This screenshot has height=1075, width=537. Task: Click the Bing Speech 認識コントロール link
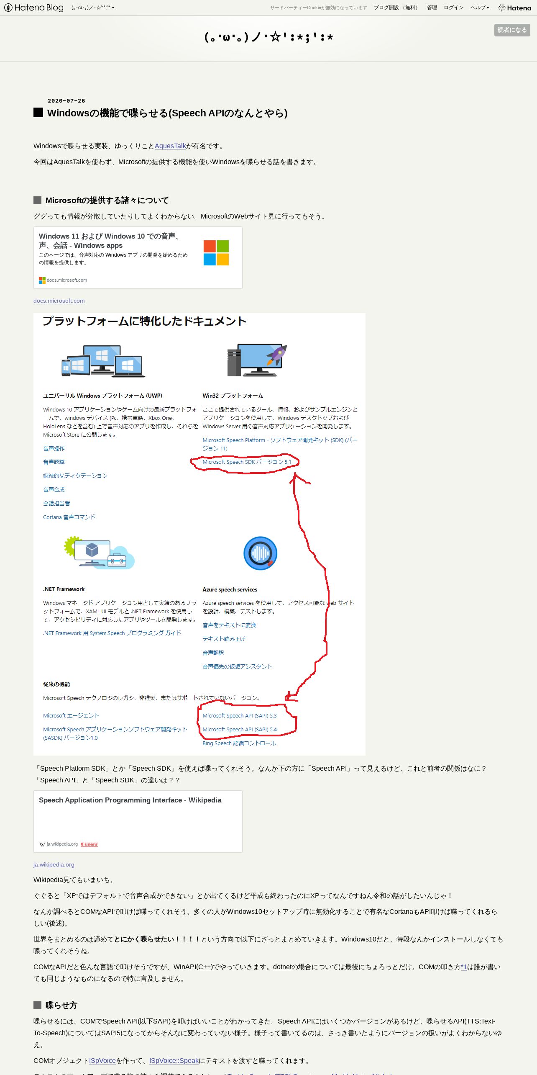click(x=239, y=743)
